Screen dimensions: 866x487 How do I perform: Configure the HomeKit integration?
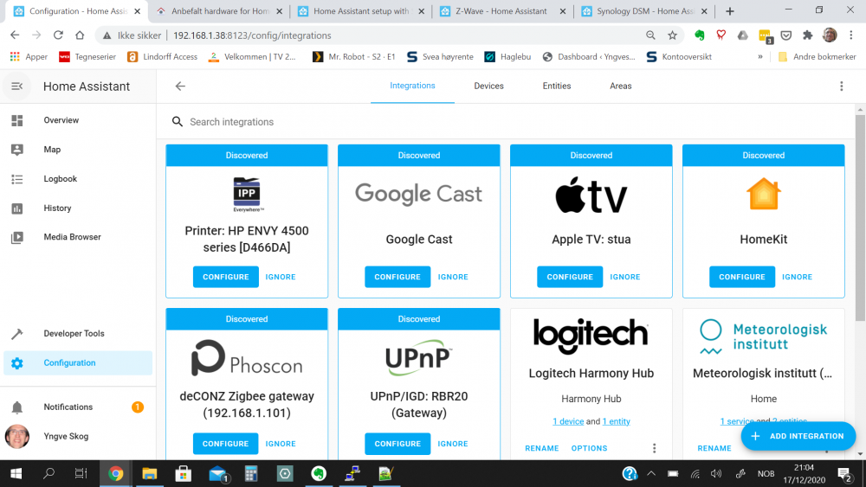tap(742, 277)
